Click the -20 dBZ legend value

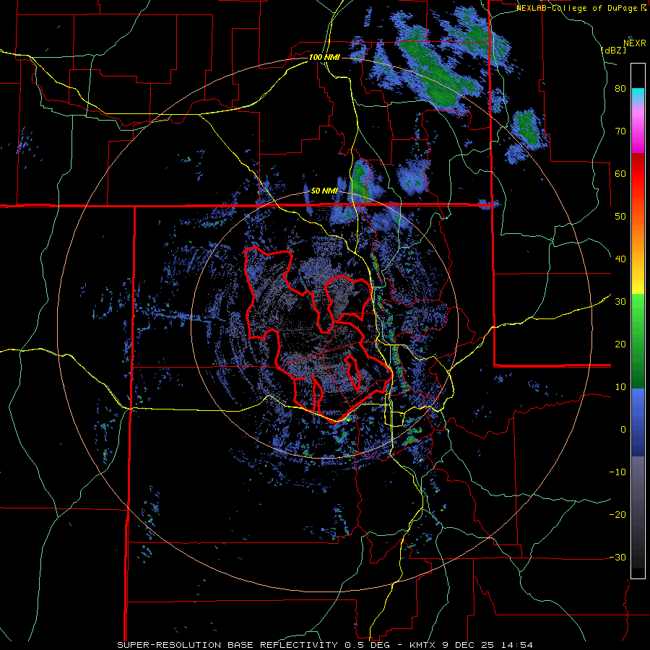tap(617, 515)
